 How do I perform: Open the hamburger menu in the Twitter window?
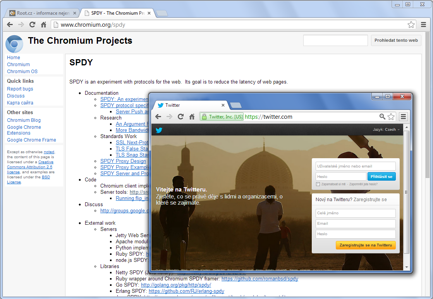[403, 116]
